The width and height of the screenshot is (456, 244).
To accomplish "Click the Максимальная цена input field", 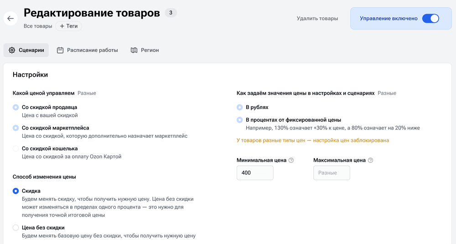I will (x=332, y=173).
